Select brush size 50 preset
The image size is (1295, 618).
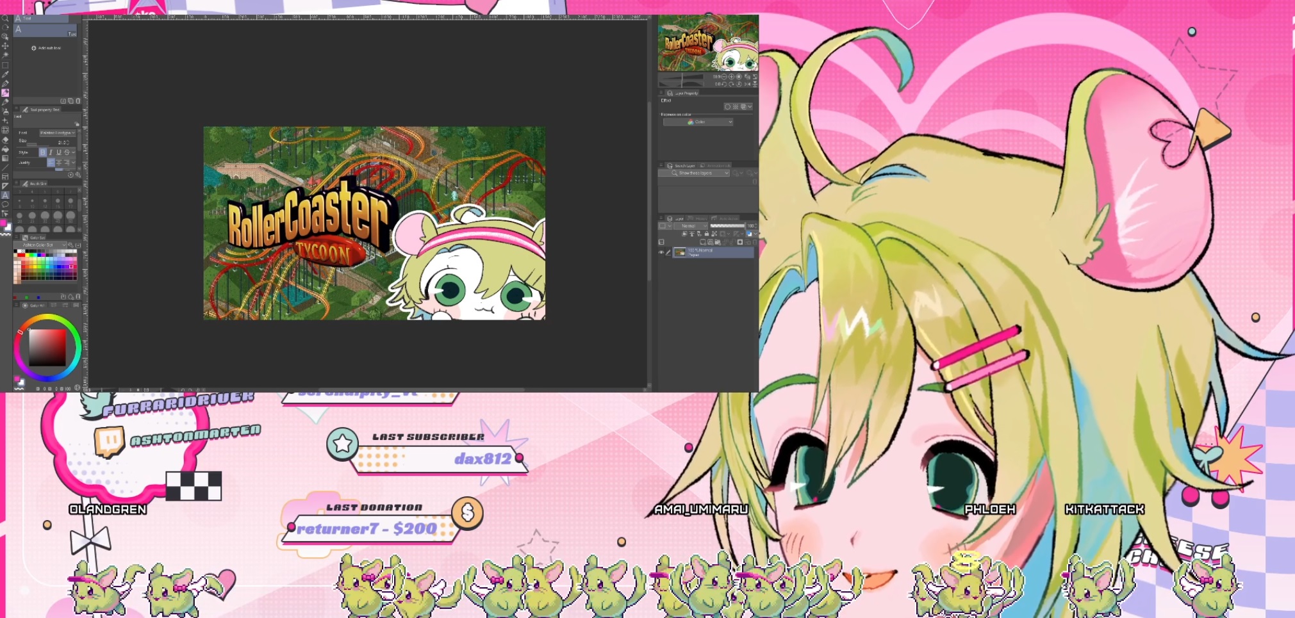[70, 218]
